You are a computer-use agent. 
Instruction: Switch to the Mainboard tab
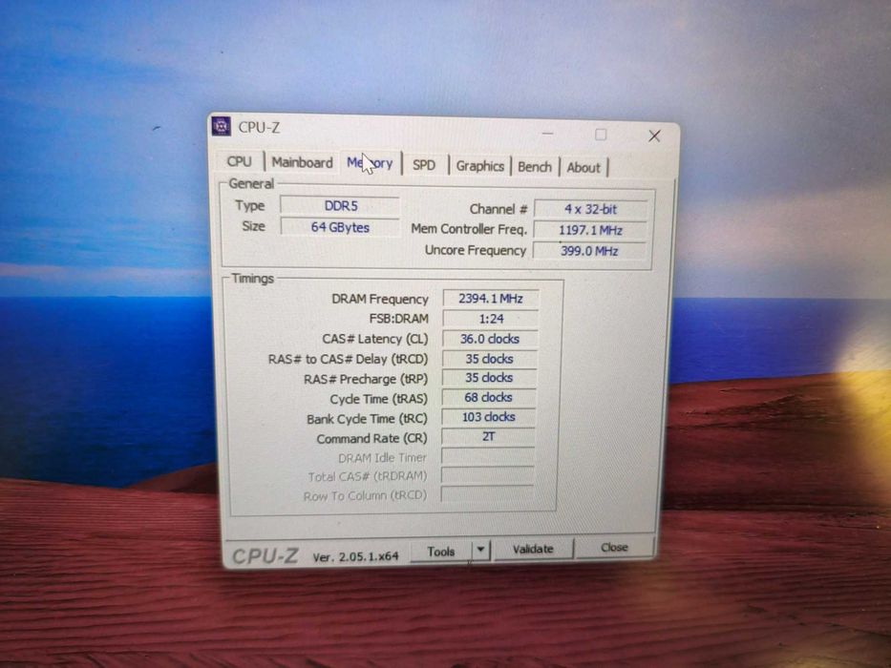302,162
